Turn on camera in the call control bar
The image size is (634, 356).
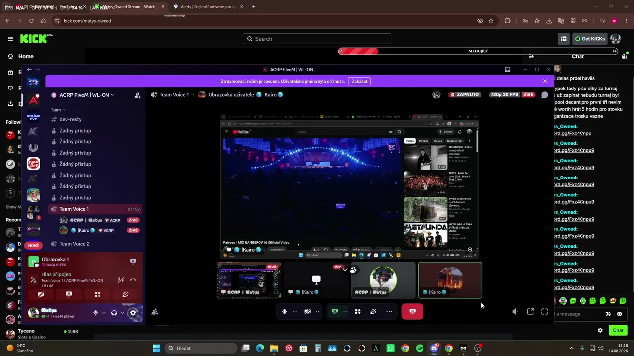[x=307, y=311]
